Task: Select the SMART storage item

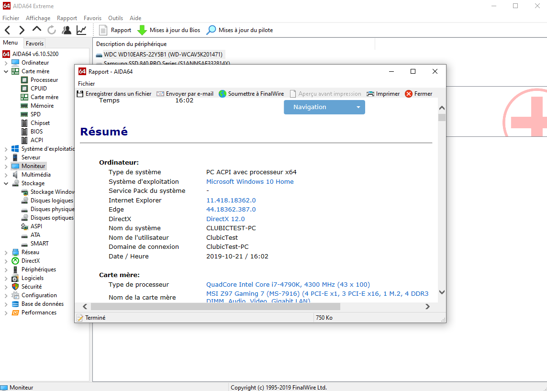Action: coord(39,244)
